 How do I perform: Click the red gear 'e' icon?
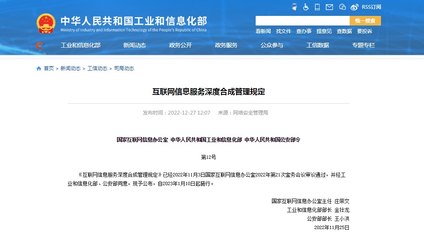pyautogui.click(x=40, y=46)
